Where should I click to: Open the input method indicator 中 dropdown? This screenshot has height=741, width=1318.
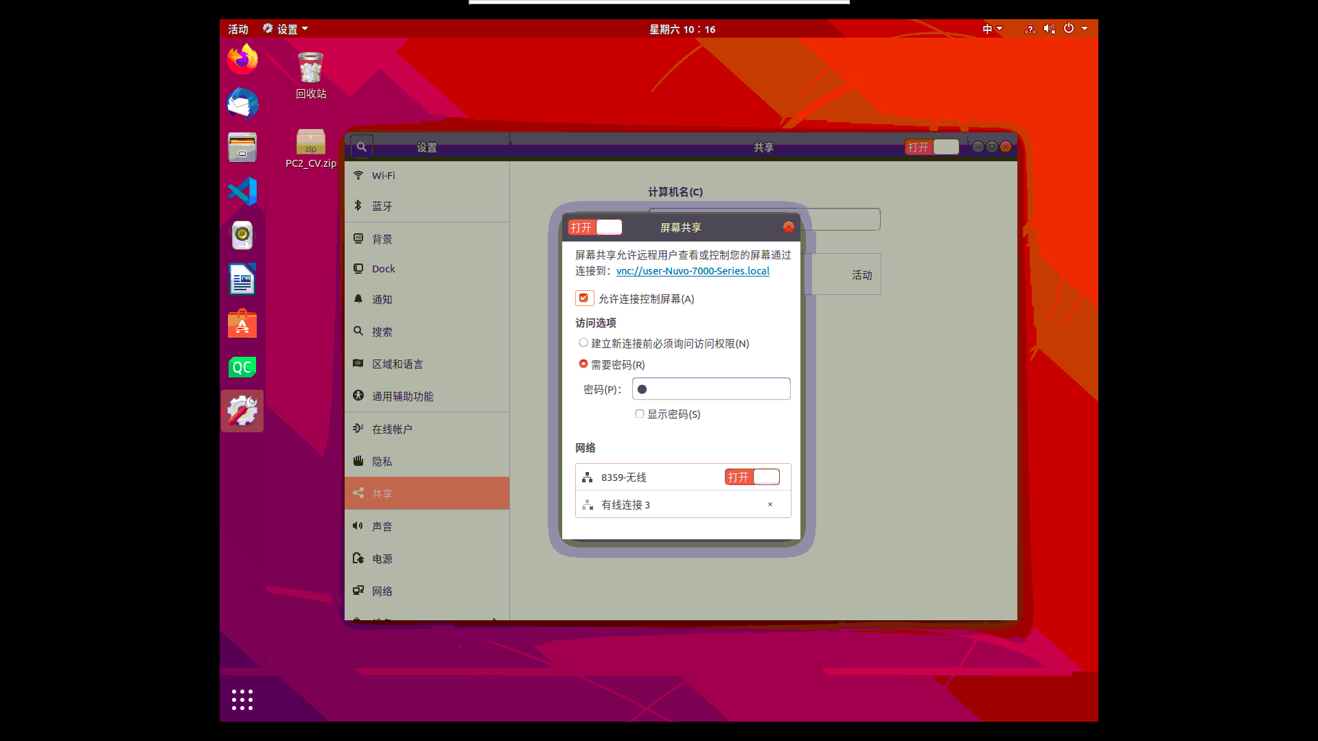pyautogui.click(x=991, y=29)
